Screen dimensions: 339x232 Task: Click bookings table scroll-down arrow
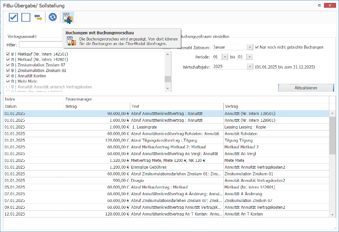pyautogui.click(x=332, y=214)
